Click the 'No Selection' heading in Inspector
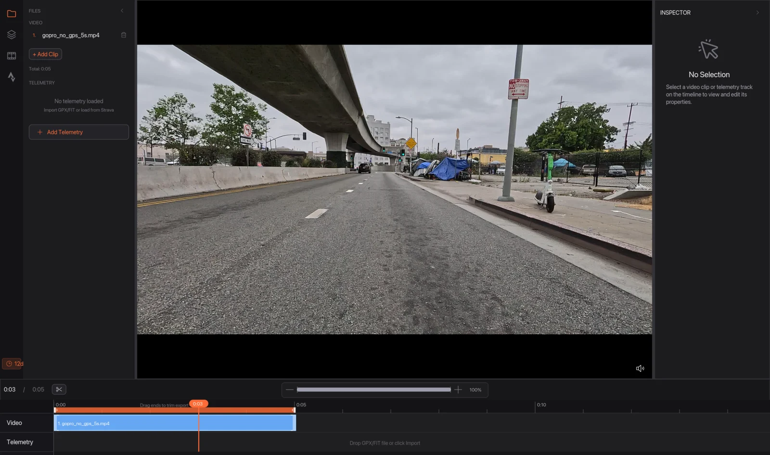 coord(709,75)
